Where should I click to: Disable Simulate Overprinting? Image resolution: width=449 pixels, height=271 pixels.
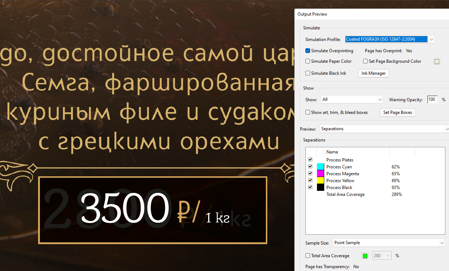[x=307, y=51]
